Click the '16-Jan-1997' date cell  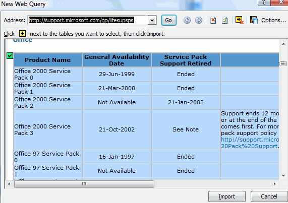tap(117, 157)
